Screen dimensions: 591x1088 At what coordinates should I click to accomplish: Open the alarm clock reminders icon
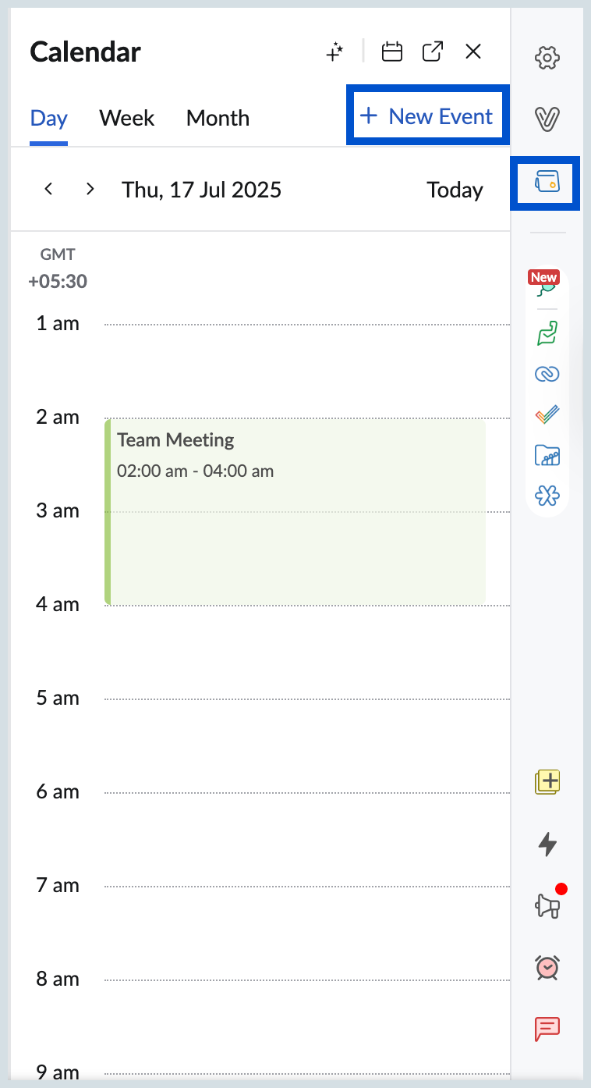(547, 967)
